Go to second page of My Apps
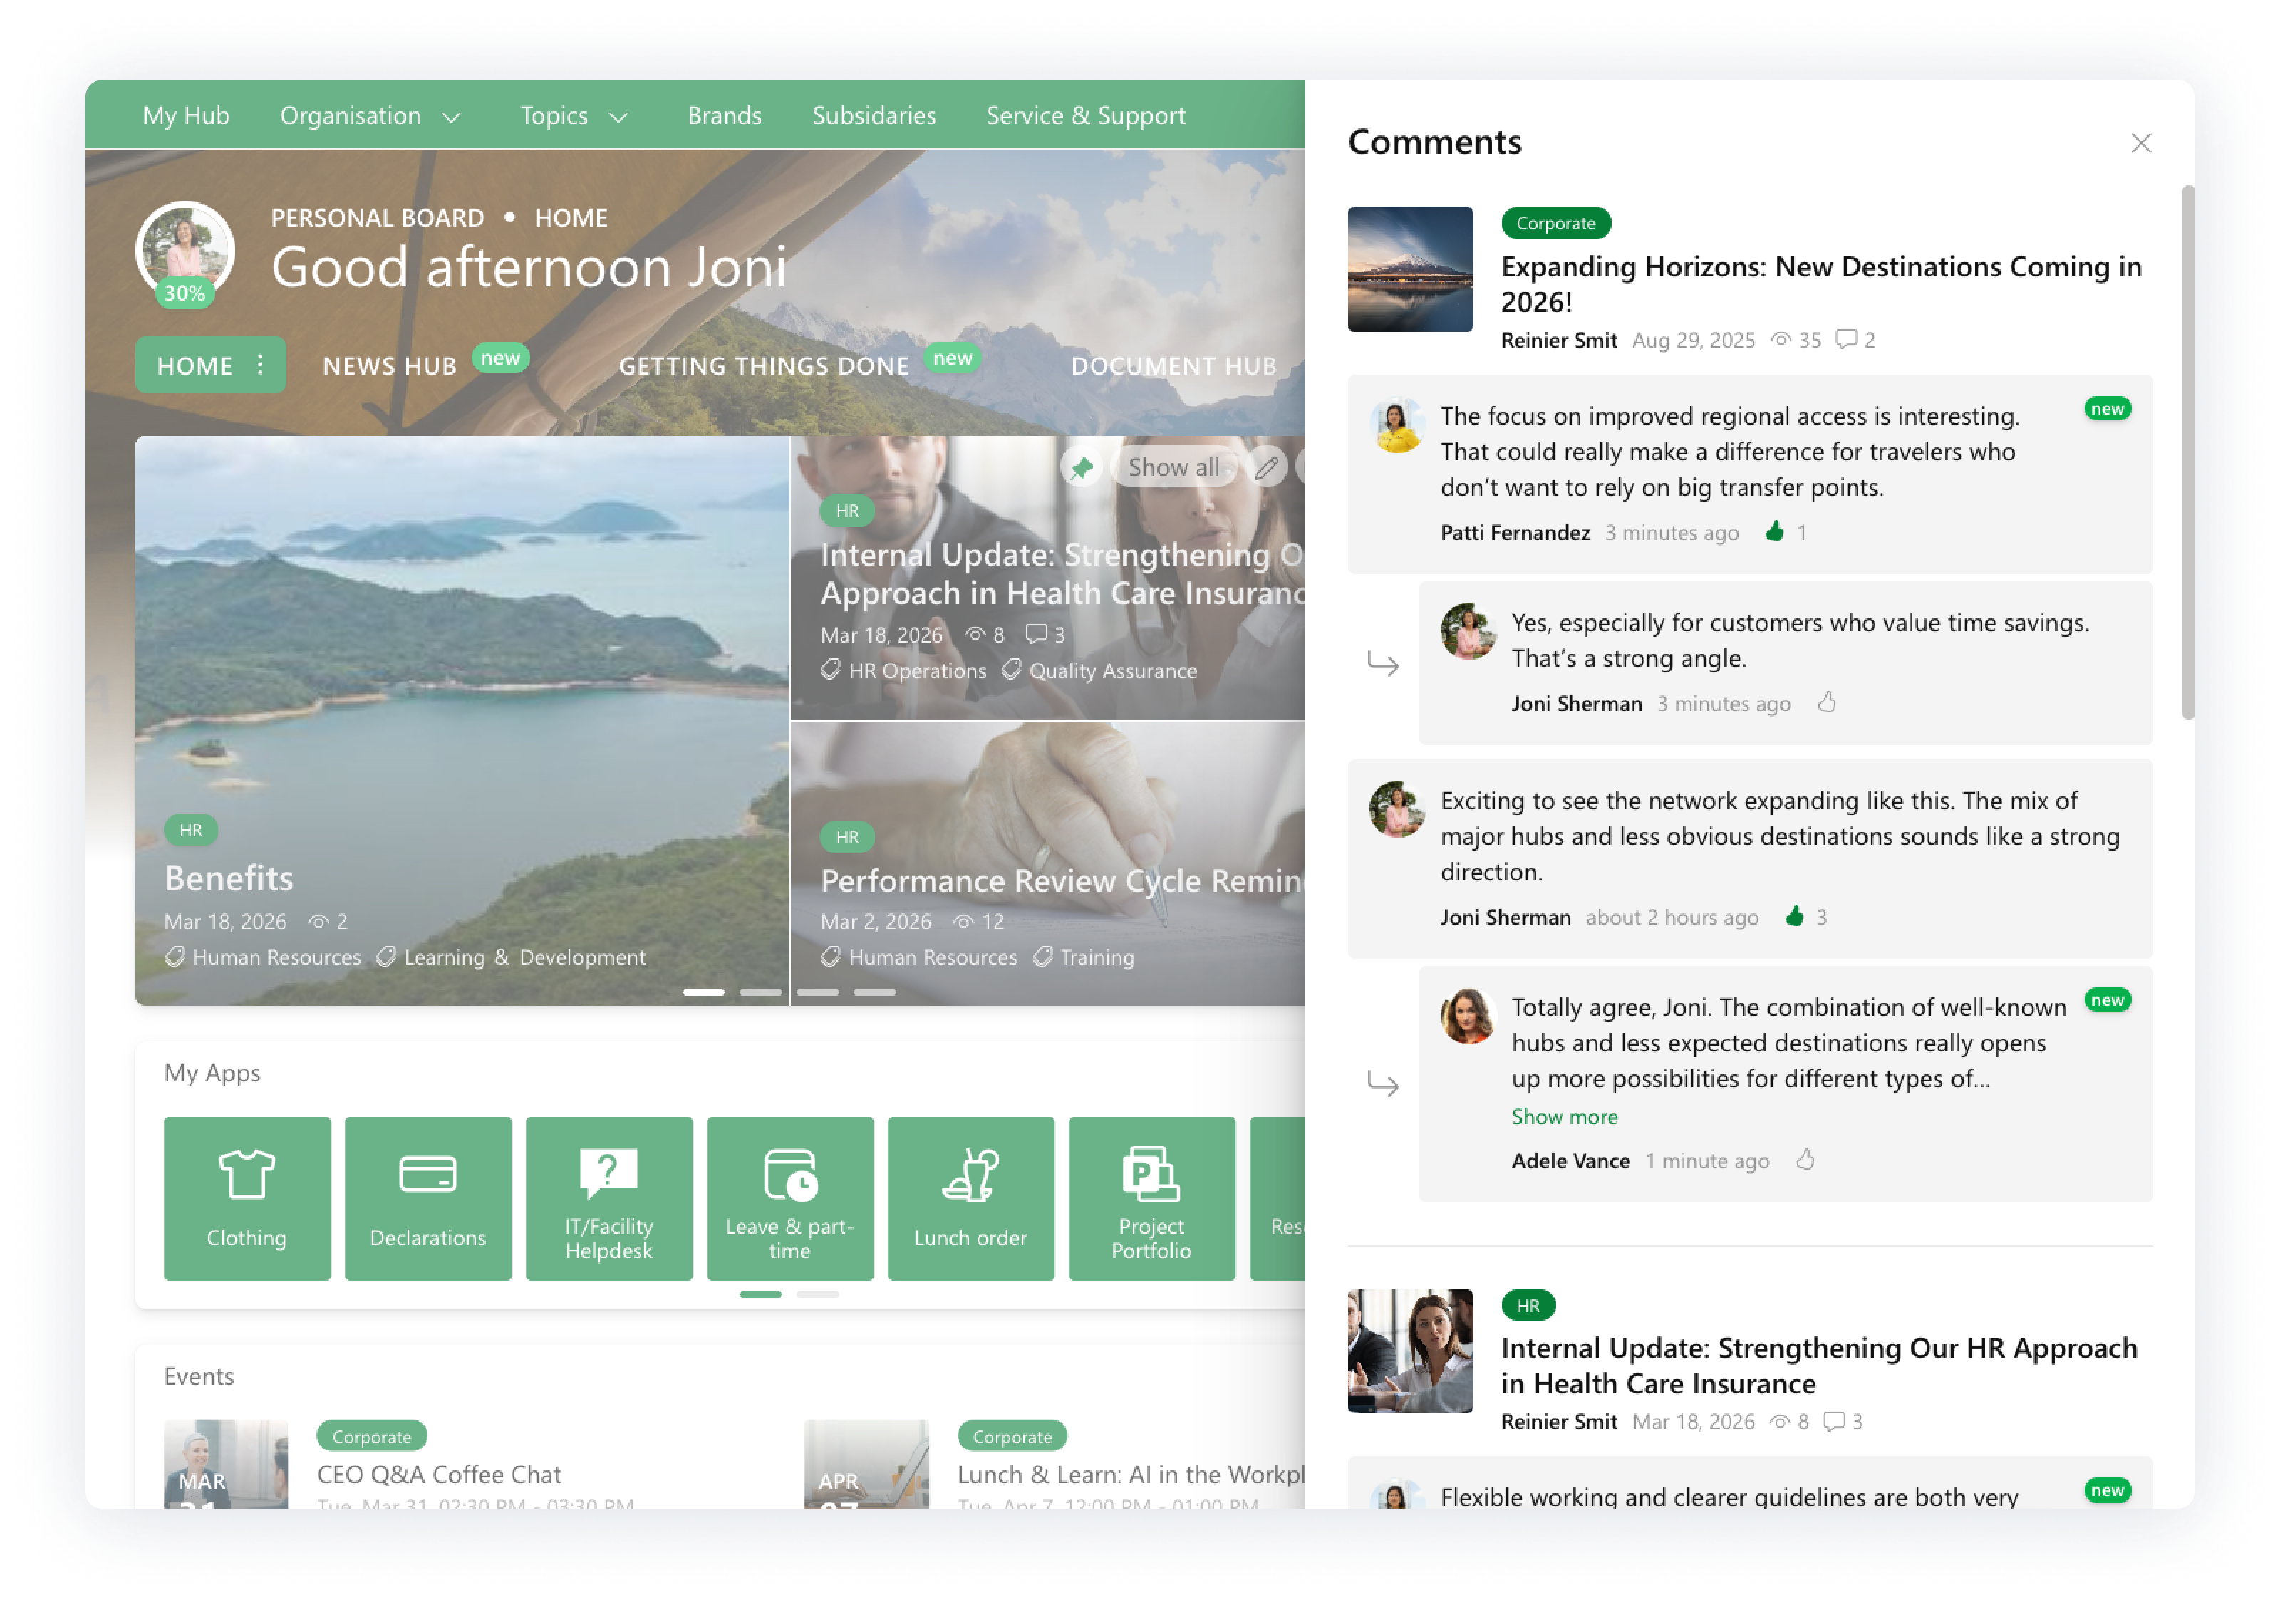The image size is (2280, 1600). point(817,1294)
